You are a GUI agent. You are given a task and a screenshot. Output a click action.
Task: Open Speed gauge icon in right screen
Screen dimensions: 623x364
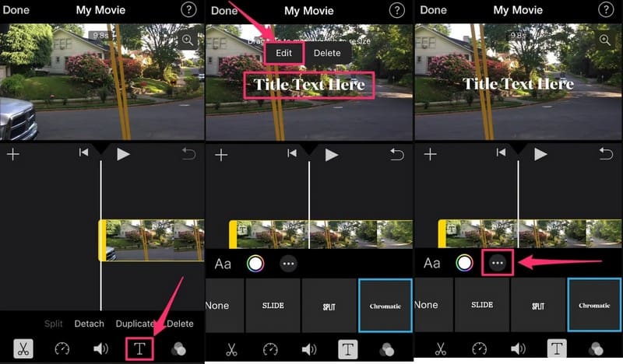pyautogui.click(x=479, y=349)
